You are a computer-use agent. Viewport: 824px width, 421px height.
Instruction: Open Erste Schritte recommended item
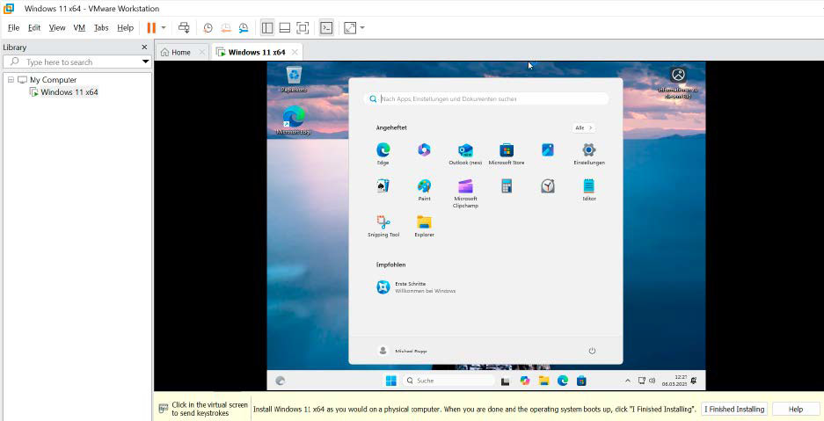(x=416, y=287)
